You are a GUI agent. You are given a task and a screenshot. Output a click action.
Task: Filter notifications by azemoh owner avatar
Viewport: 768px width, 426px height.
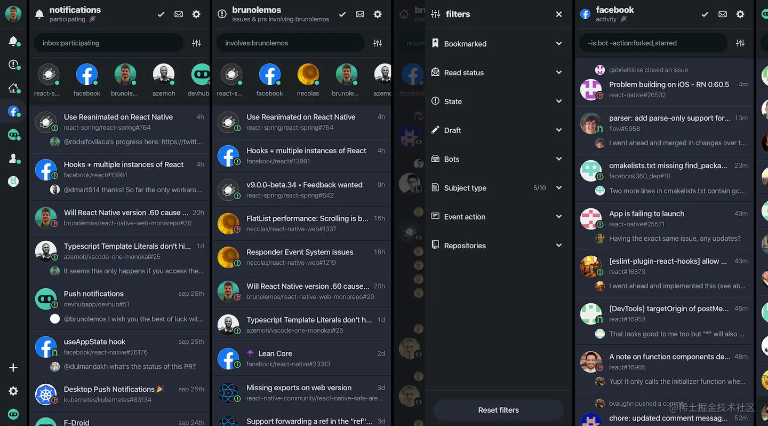(164, 75)
